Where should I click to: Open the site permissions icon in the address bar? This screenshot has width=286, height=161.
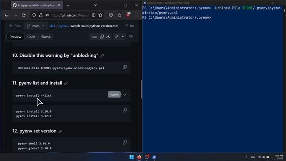click(x=47, y=15)
